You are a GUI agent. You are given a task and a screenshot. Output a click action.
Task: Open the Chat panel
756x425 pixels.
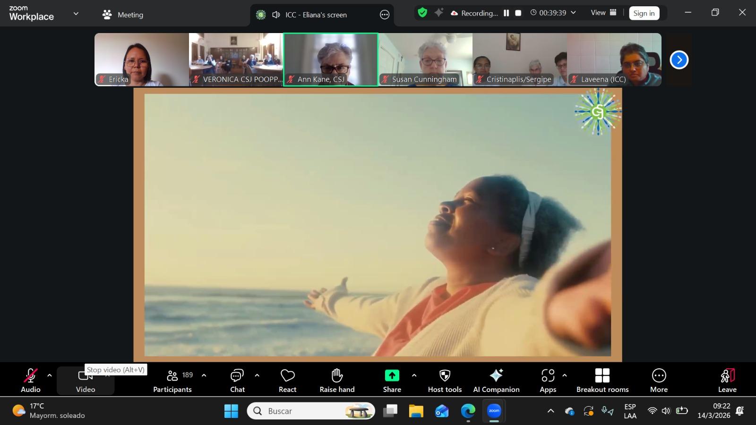click(237, 380)
